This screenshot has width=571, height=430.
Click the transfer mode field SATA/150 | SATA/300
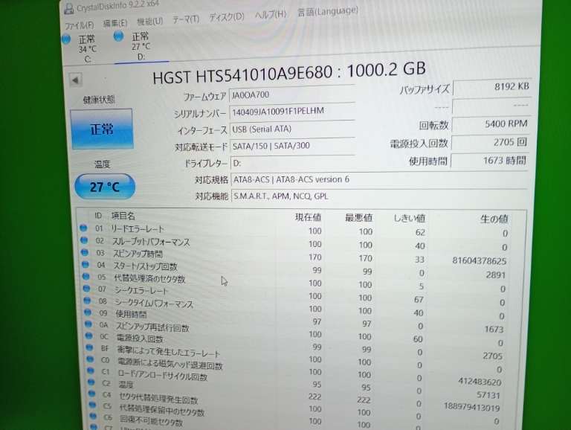click(x=292, y=146)
